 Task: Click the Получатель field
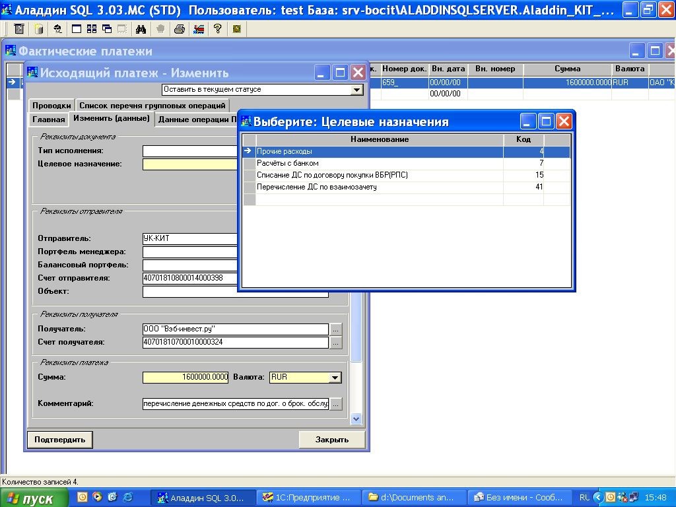pyautogui.click(x=236, y=329)
